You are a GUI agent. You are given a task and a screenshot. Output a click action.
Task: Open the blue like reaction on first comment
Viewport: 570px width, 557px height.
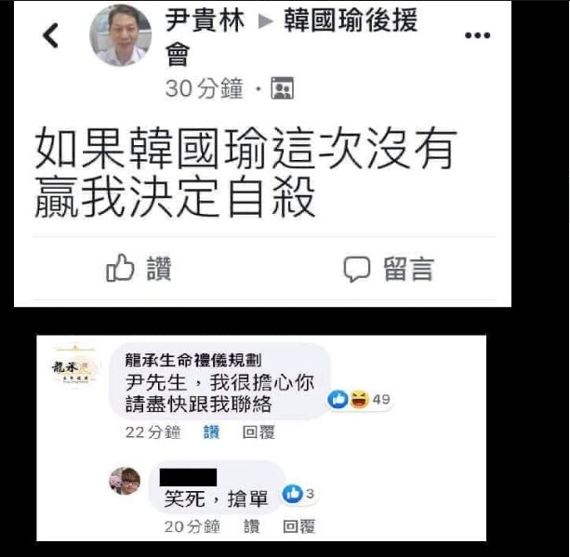coord(338,399)
